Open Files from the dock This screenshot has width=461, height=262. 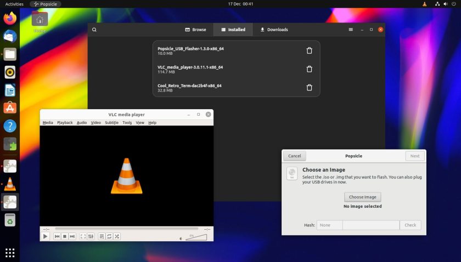(10, 54)
